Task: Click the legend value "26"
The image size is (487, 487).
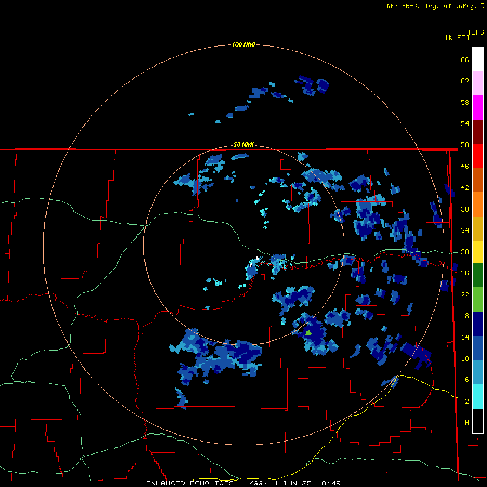Action: coord(465,273)
